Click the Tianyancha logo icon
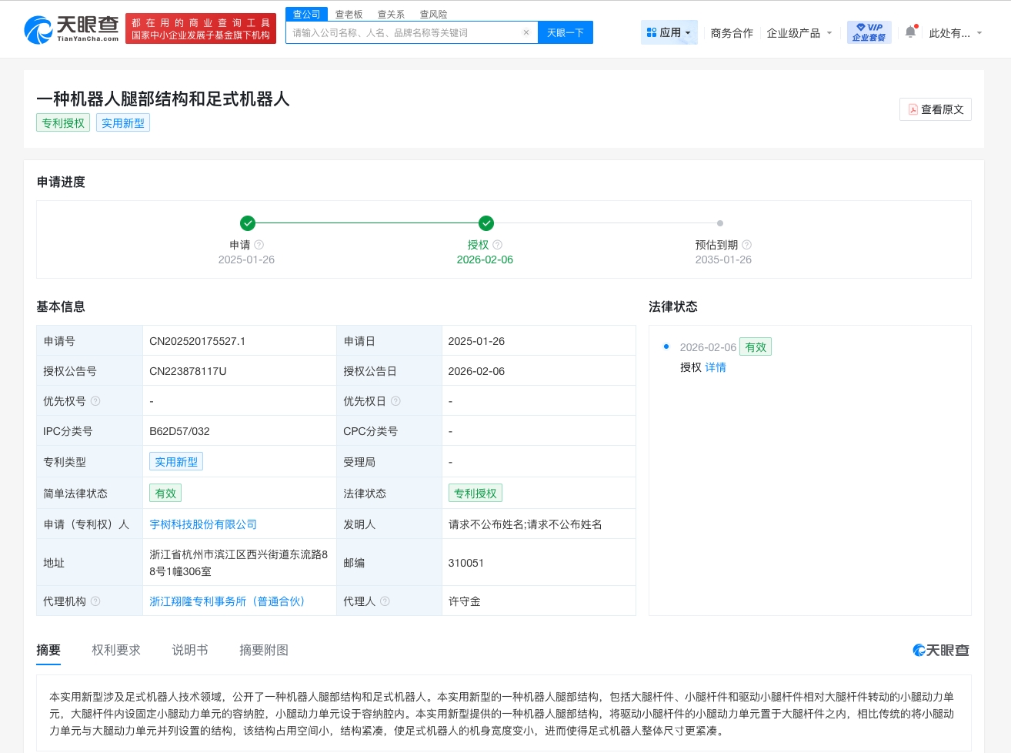The width and height of the screenshot is (1011, 753). [x=37, y=28]
